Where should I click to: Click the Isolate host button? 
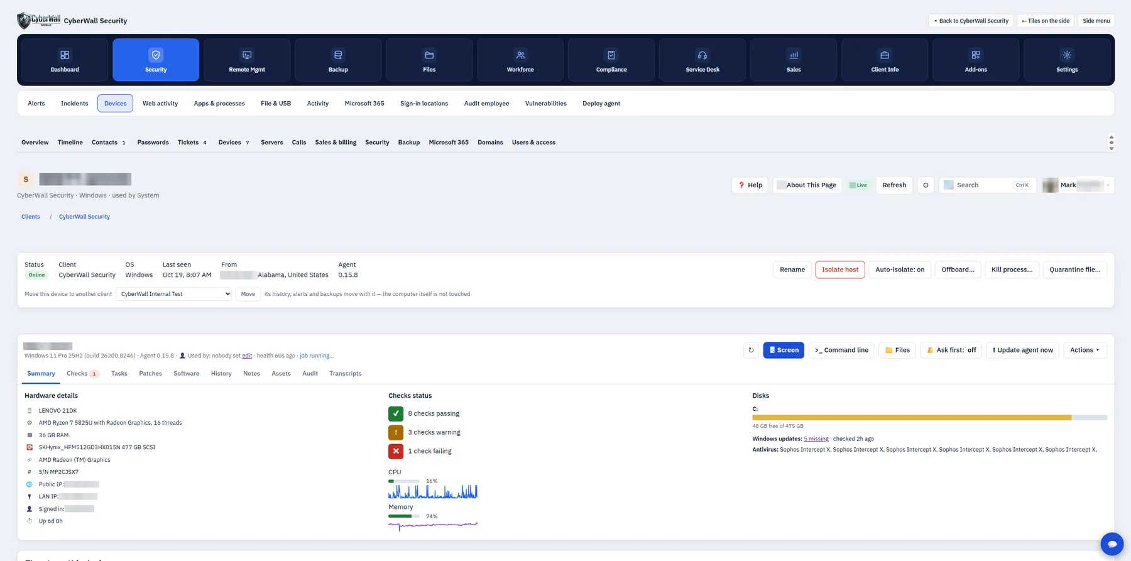tap(840, 270)
